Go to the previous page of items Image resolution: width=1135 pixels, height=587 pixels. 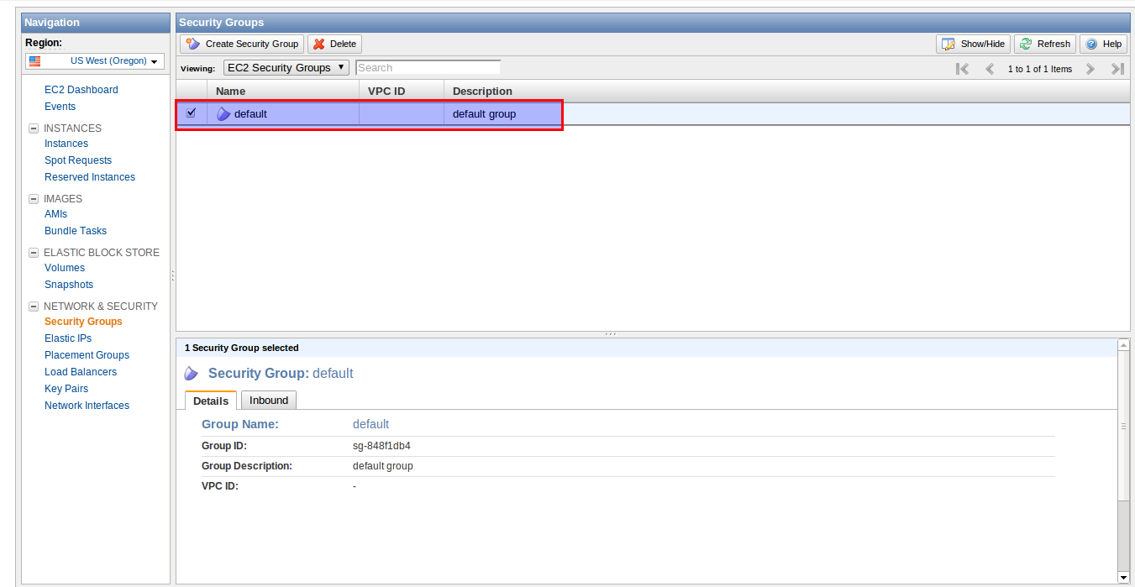click(x=990, y=69)
